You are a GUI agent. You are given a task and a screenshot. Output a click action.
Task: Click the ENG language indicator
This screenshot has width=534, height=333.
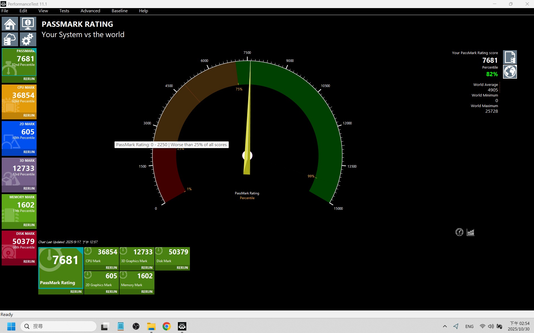pos(469,326)
